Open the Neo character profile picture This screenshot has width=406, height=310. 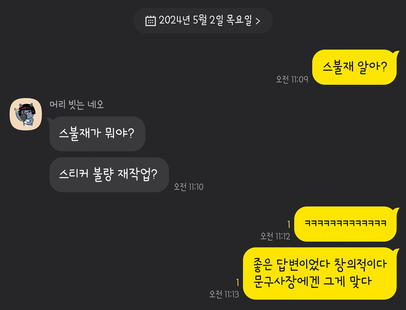(x=26, y=114)
